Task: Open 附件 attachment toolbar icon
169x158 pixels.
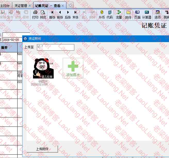Action: coord(128,15)
